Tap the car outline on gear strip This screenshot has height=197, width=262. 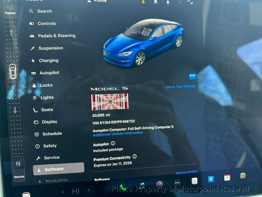click(13, 71)
